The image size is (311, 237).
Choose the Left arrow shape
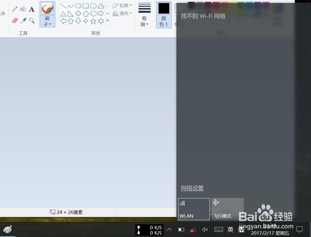[x=63, y=21]
